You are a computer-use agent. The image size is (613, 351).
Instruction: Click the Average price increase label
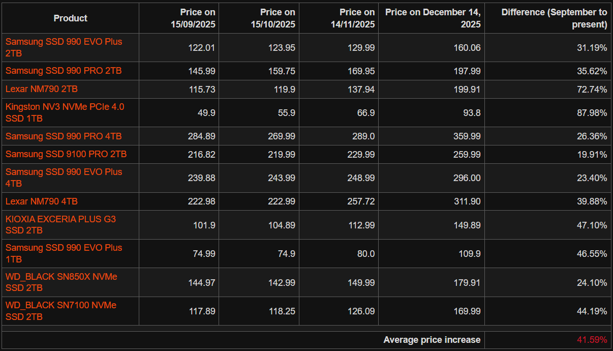(x=432, y=340)
